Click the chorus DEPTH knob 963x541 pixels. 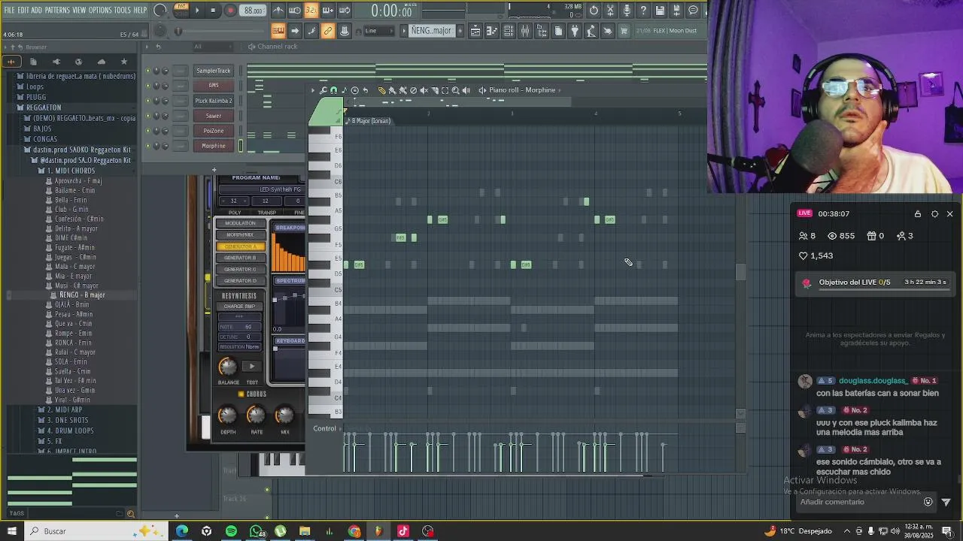point(227,415)
